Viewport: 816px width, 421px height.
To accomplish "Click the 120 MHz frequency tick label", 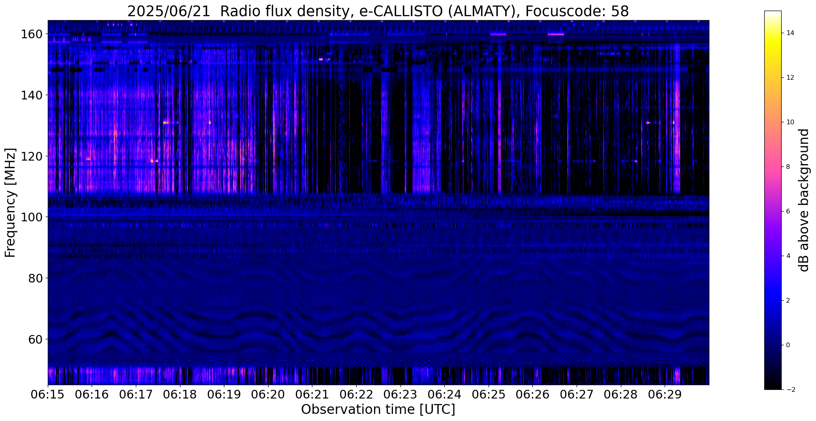I will [x=31, y=156].
